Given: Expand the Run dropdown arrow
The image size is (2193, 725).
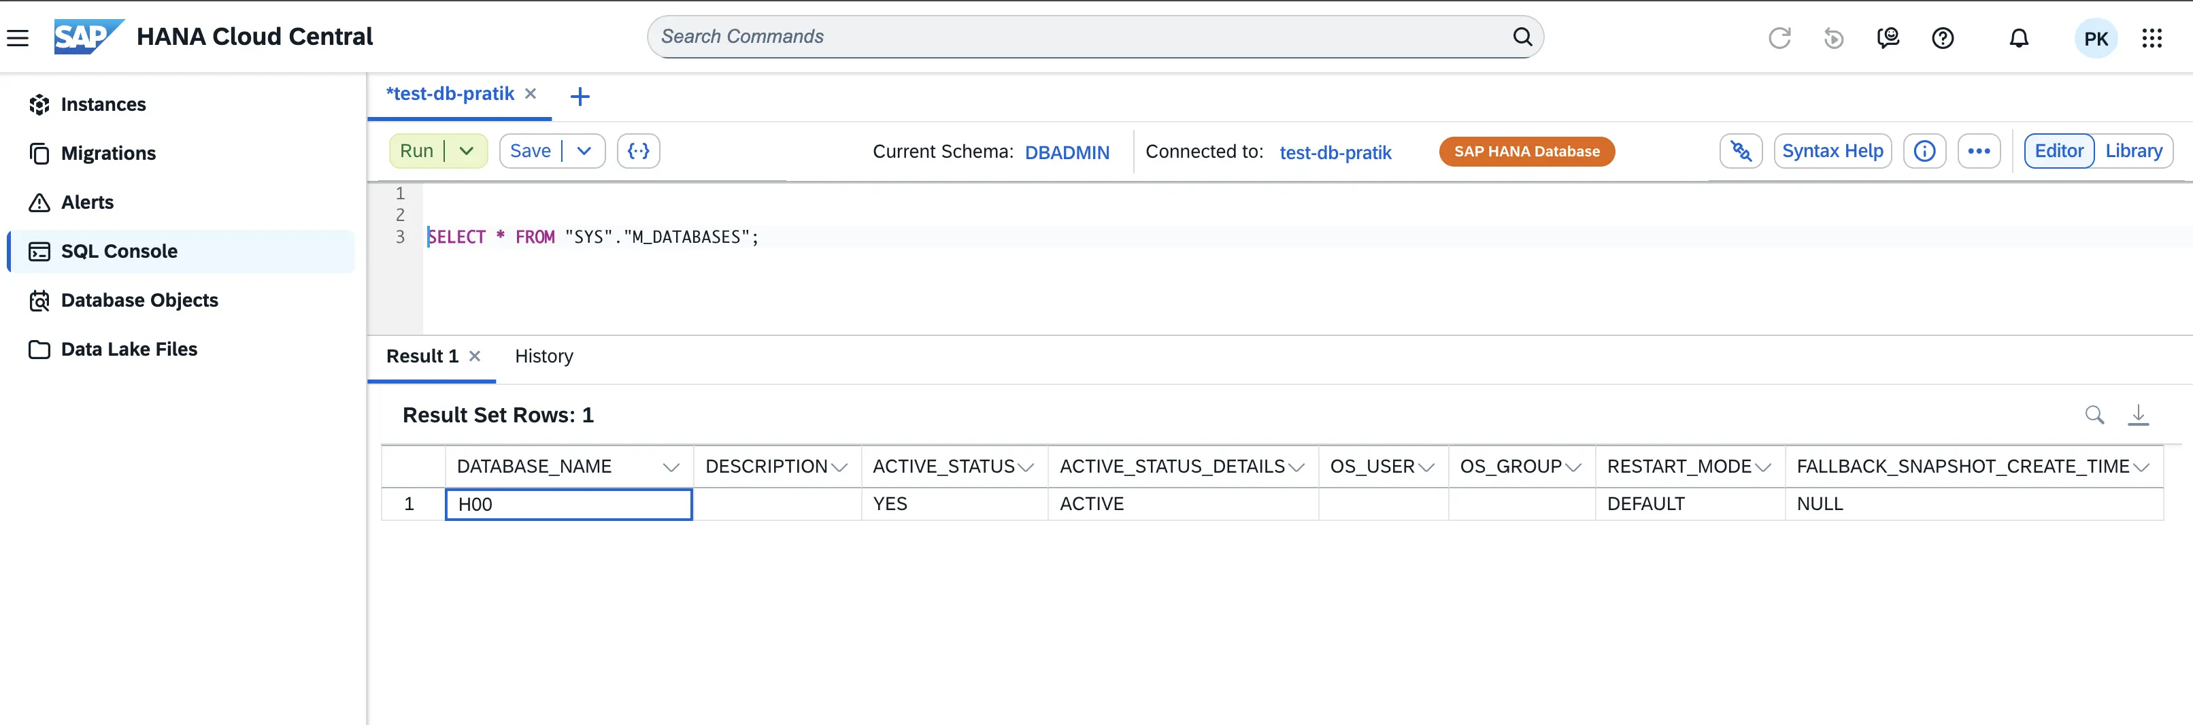Looking at the screenshot, I should [466, 150].
